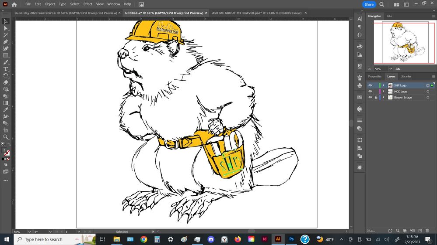Viewport: 437px width, 245px height.
Task: Toggle the lock column for the MCC Logo layer
Action: 376,92
